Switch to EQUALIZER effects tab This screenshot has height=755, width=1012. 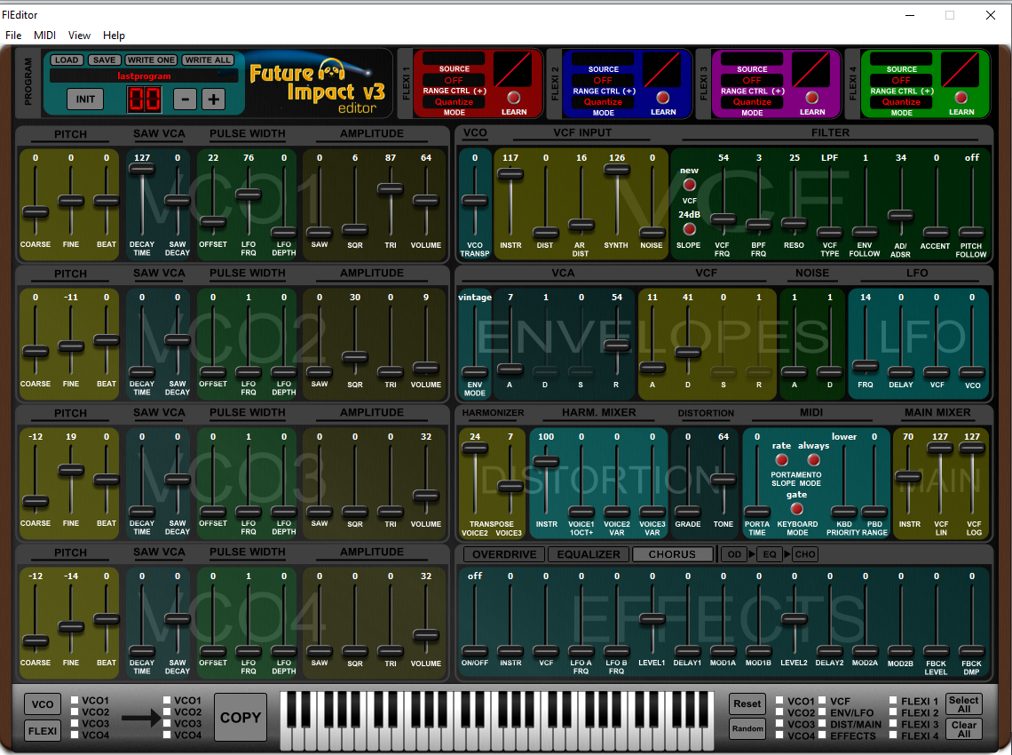click(x=589, y=554)
